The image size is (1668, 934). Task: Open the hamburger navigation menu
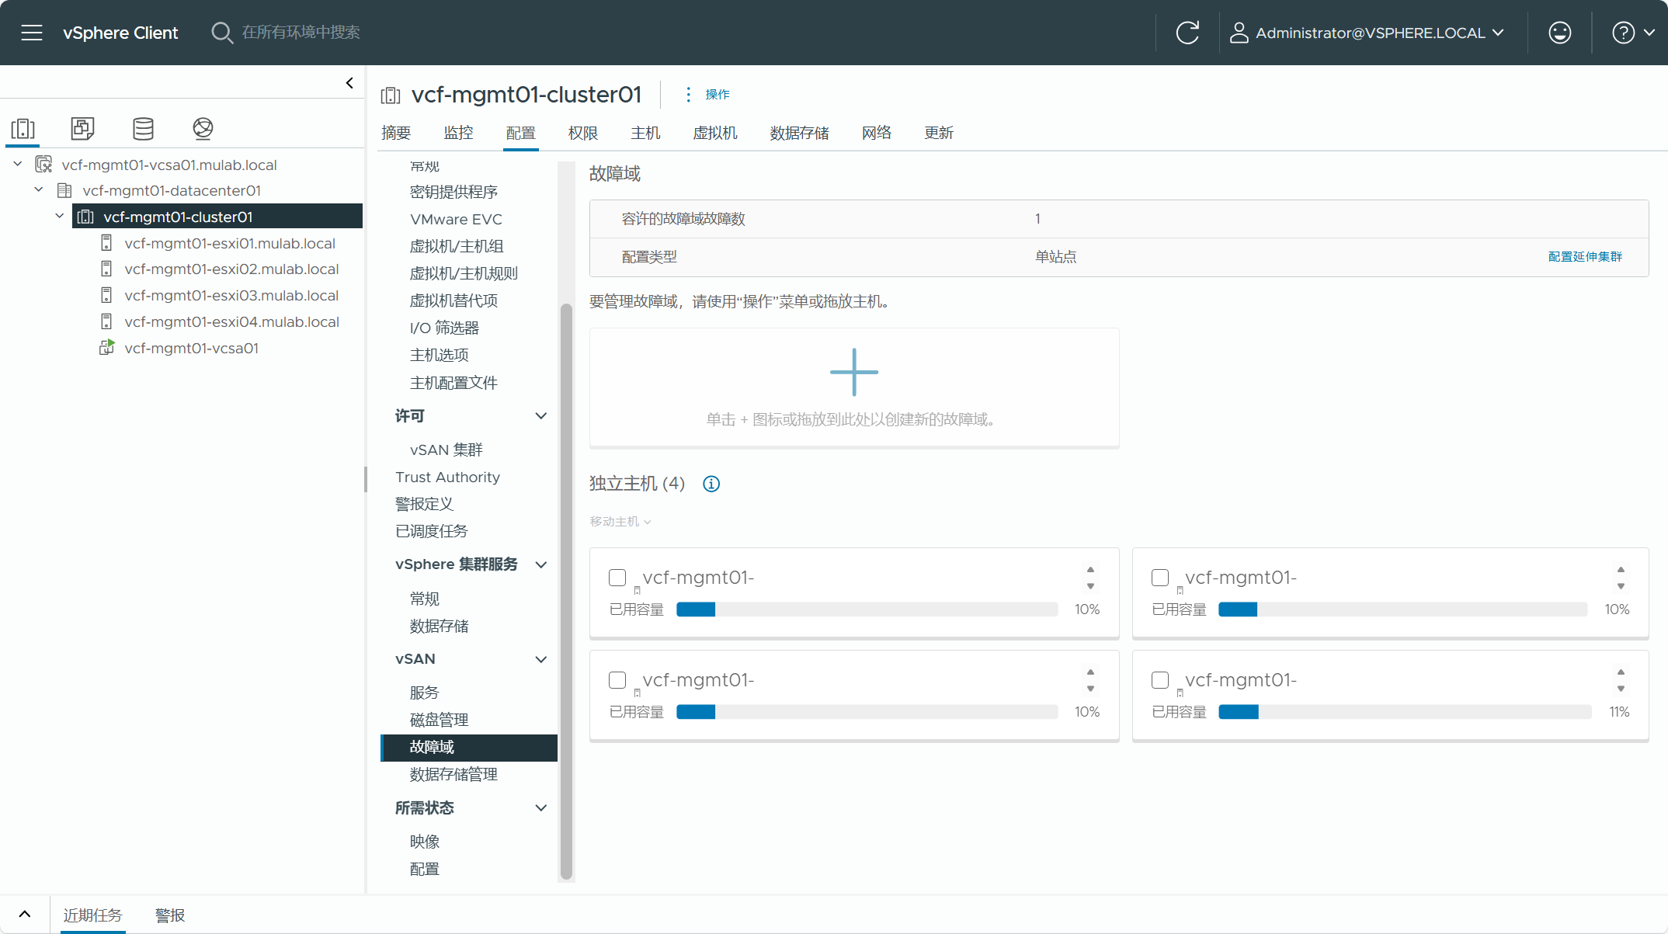point(32,33)
